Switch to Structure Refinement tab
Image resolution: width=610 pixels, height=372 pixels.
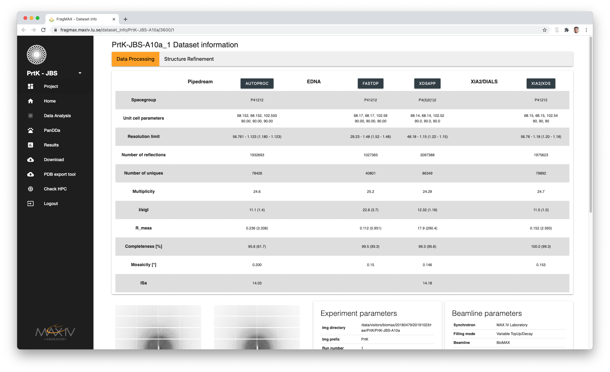[x=189, y=59]
